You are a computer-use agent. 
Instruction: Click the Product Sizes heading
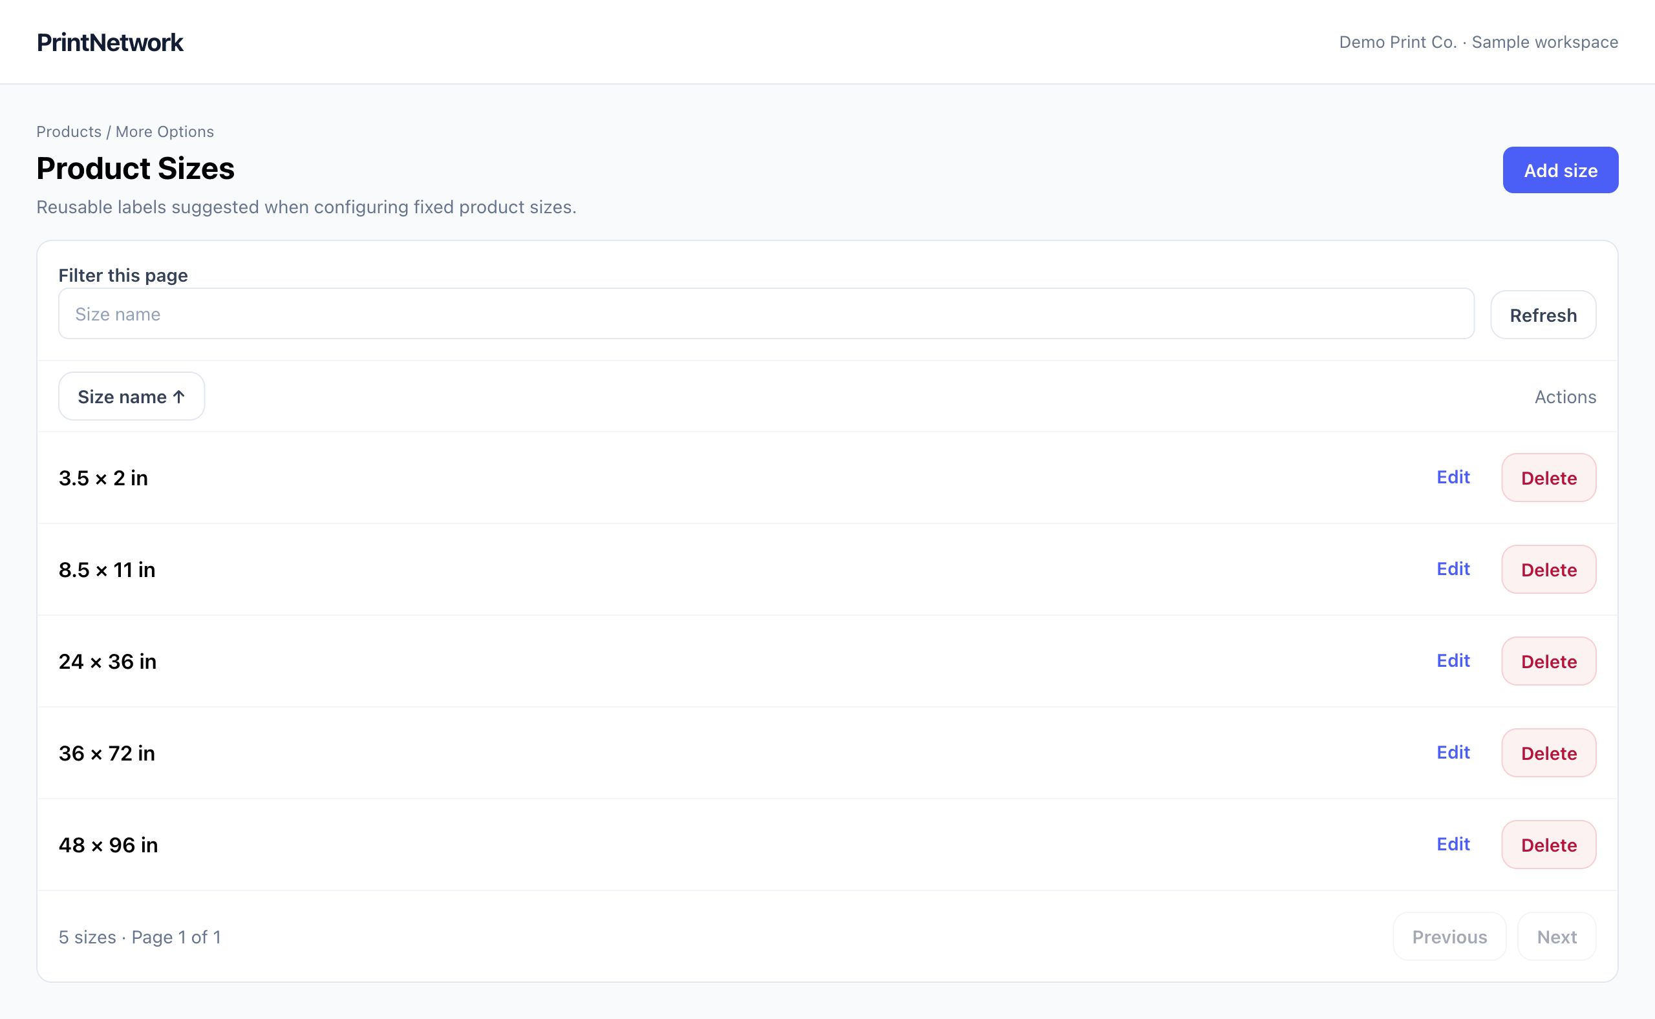coord(136,168)
